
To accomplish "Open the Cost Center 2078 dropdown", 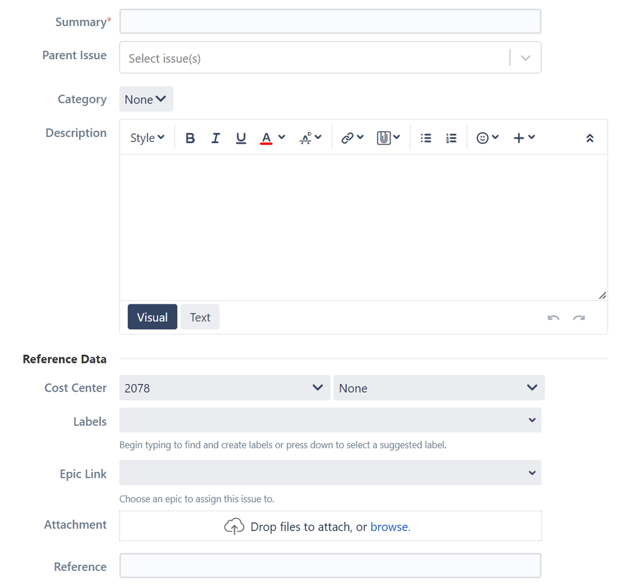I will coord(225,388).
